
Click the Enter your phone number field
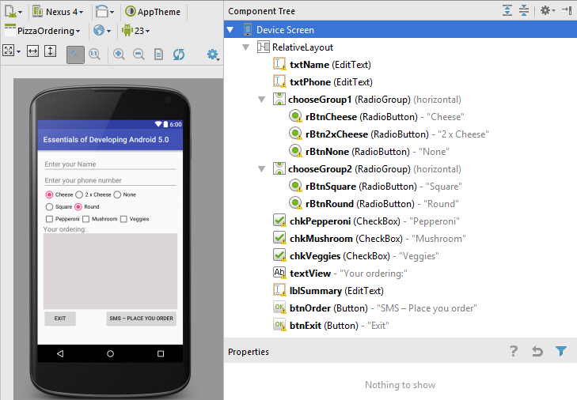tap(110, 180)
